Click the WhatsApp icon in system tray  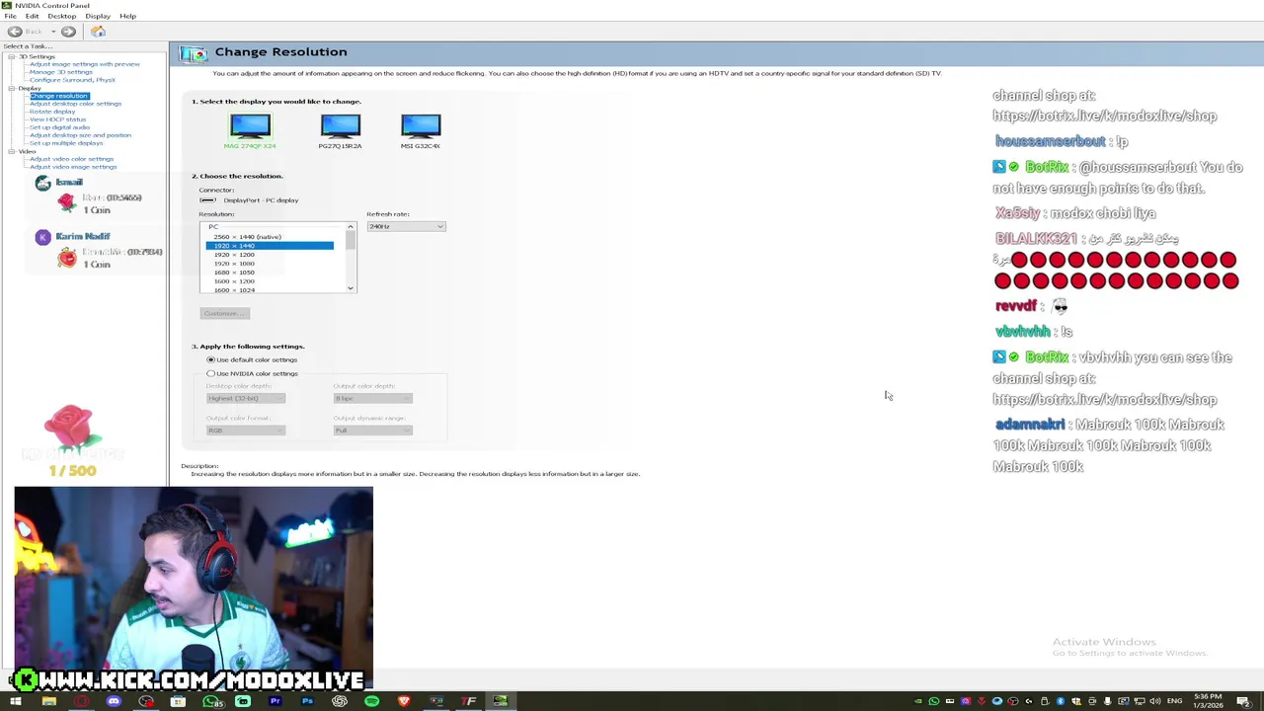[934, 701]
